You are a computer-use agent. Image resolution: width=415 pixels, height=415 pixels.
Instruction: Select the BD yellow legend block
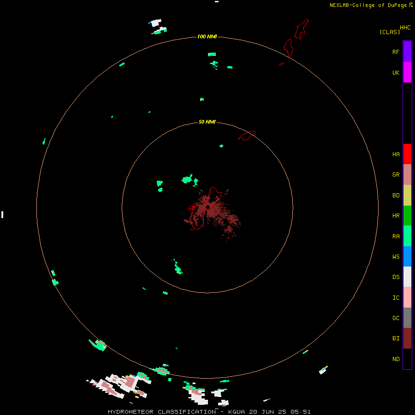click(407, 195)
